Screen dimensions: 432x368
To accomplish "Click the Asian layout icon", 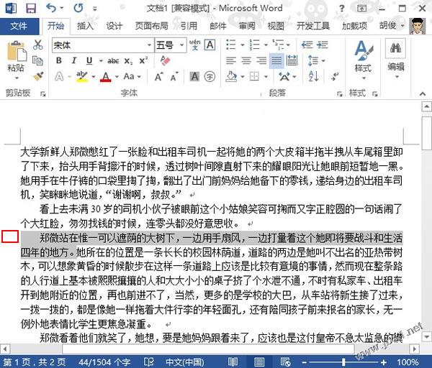I will tap(284, 77).
